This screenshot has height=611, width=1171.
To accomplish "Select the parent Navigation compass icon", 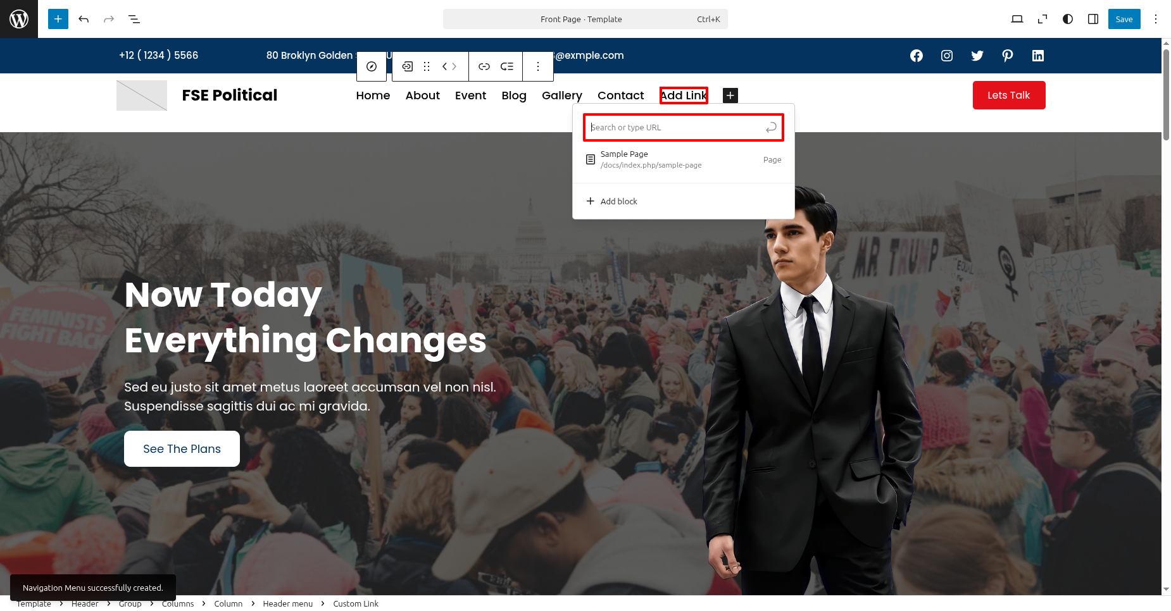I will [x=372, y=66].
